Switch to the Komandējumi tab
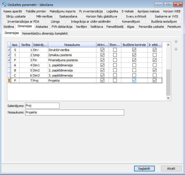This screenshot has width=185, height=175. tap(131, 22)
